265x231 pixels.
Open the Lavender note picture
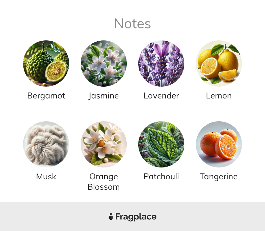(161, 64)
